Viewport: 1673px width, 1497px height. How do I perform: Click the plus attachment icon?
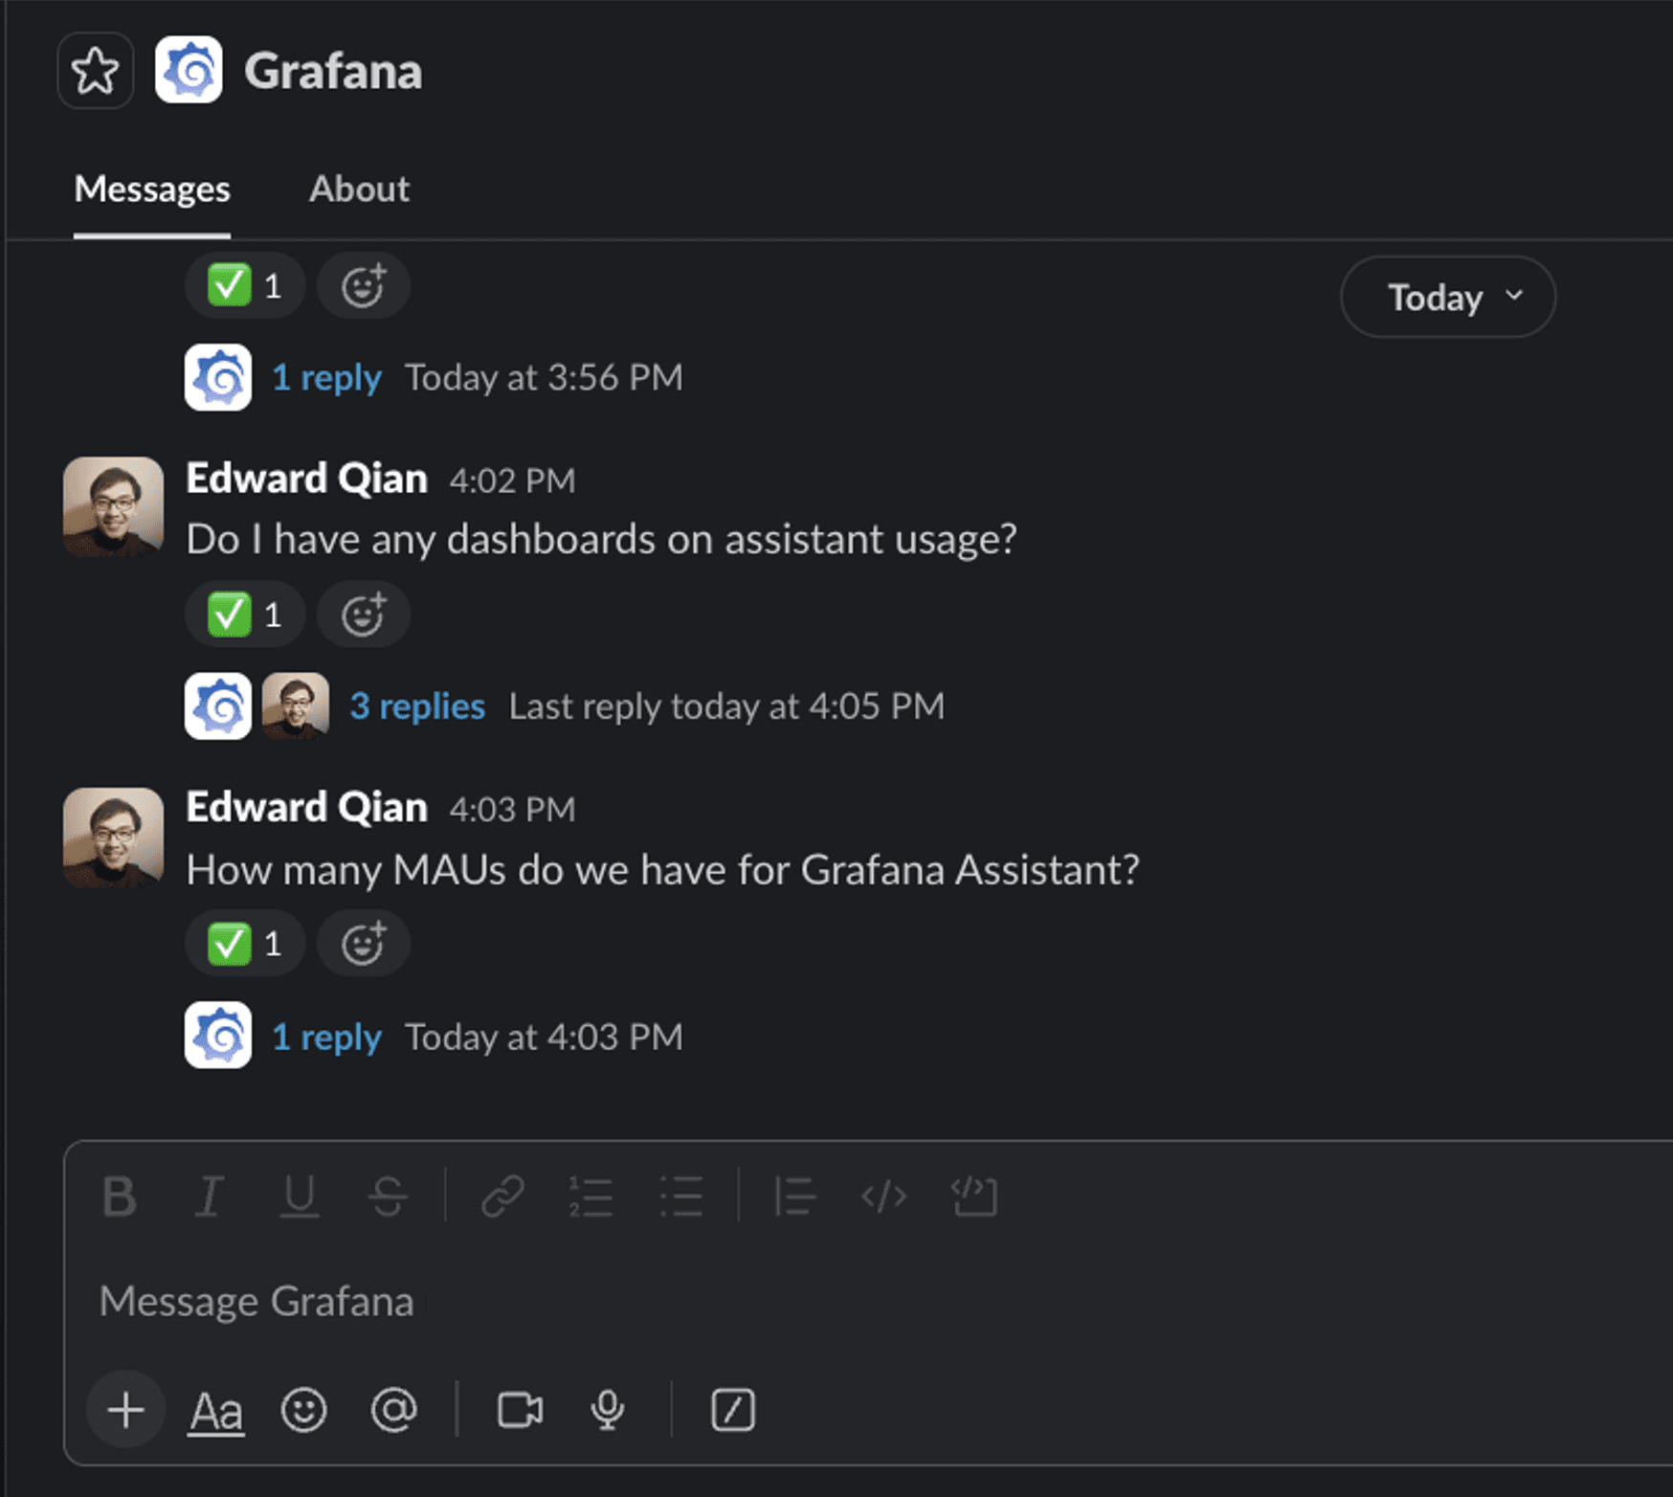[x=124, y=1408]
